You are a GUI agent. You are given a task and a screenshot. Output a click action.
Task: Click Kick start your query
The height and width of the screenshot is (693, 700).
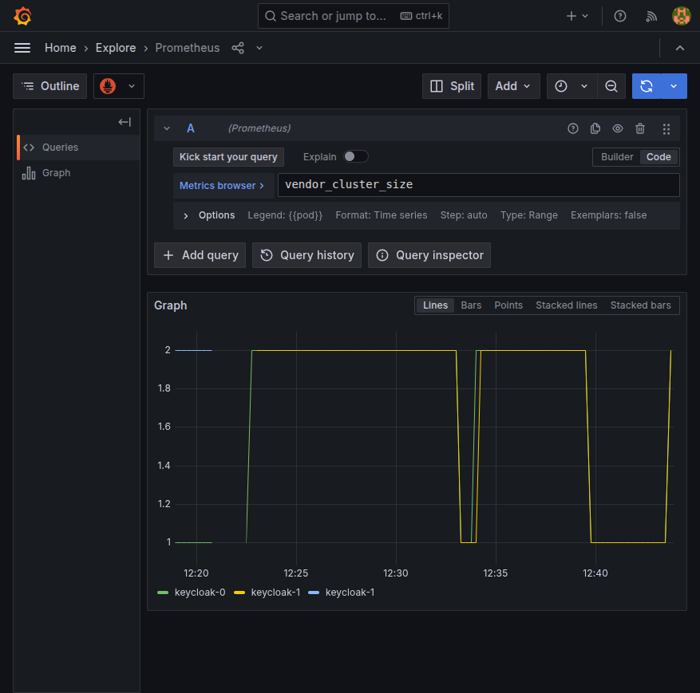228,157
